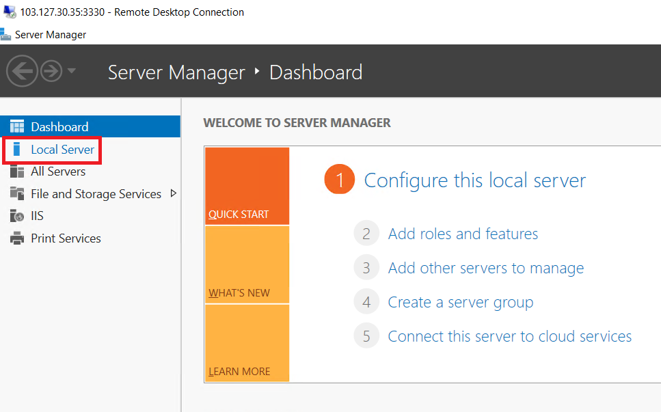Click the Print Services printer icon

(x=17, y=238)
